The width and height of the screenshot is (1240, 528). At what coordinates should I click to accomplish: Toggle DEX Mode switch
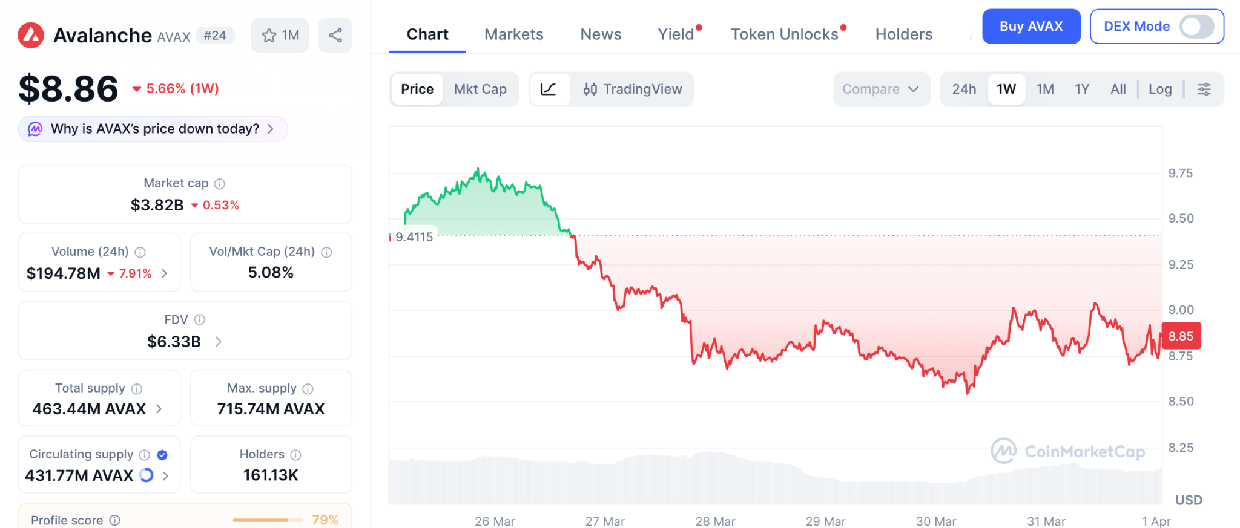pos(1196,27)
